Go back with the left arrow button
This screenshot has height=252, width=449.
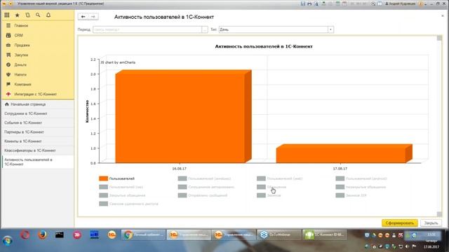tap(83, 17)
